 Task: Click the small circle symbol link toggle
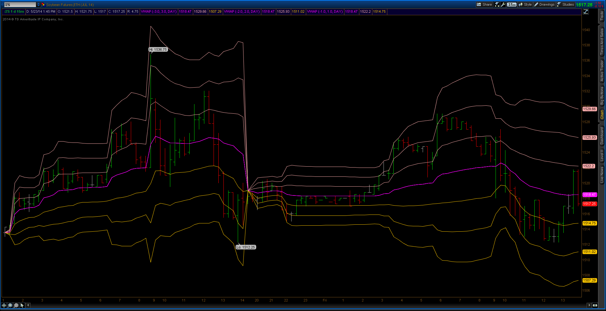point(2,5)
